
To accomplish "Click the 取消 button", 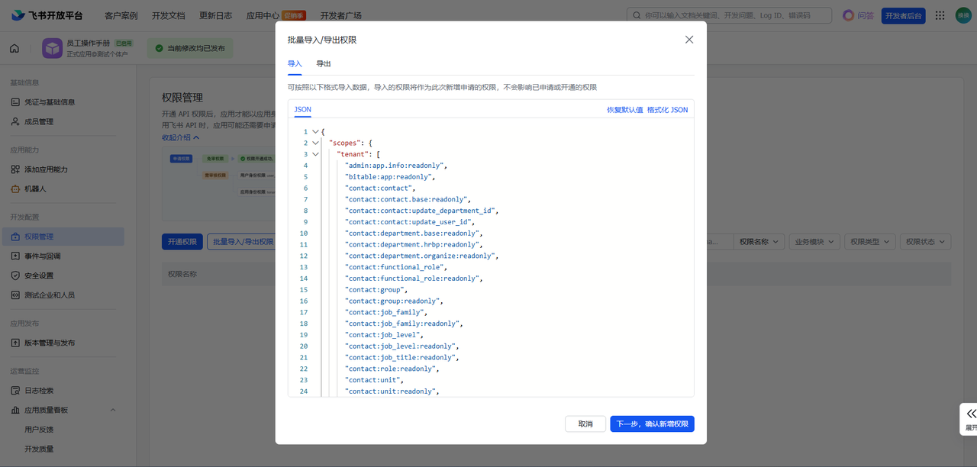I will (585, 424).
